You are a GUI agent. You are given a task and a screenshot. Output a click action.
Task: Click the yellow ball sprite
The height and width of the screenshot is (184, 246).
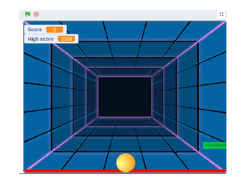(x=126, y=163)
